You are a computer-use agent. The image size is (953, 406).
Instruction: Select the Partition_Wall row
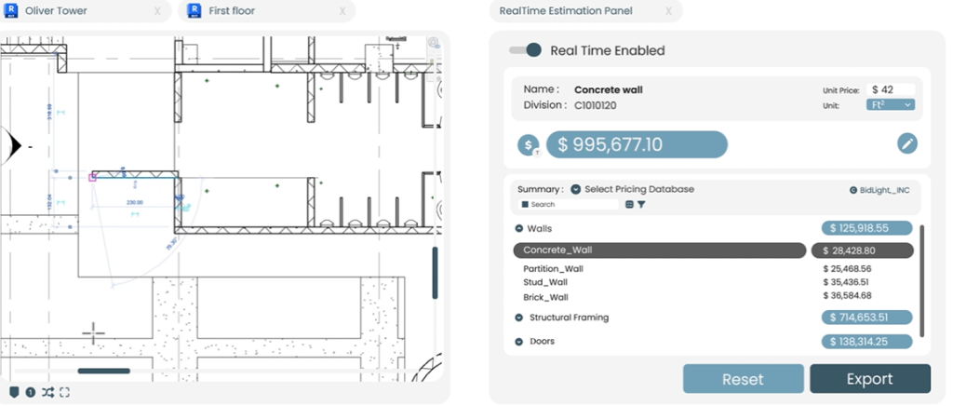(x=553, y=268)
